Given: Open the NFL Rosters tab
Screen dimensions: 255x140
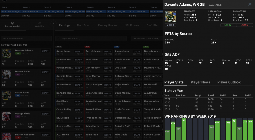Looking at the screenshot, I should click(x=132, y=25).
